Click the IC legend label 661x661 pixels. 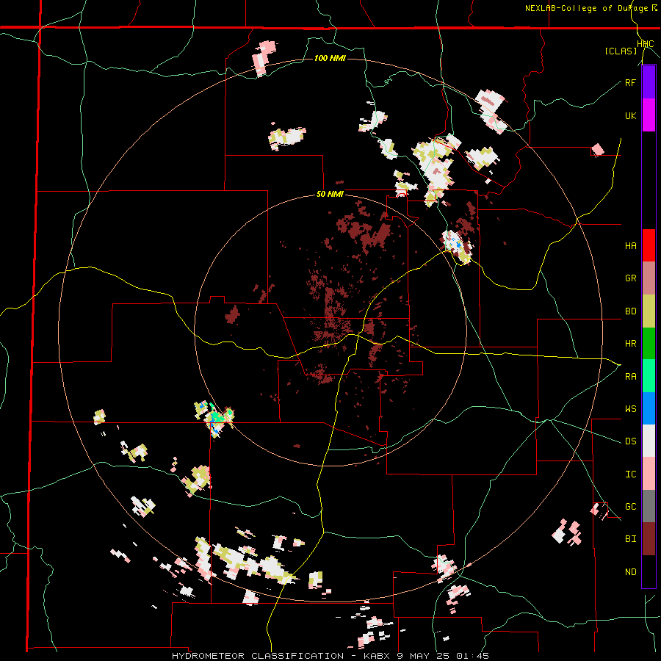pos(630,474)
